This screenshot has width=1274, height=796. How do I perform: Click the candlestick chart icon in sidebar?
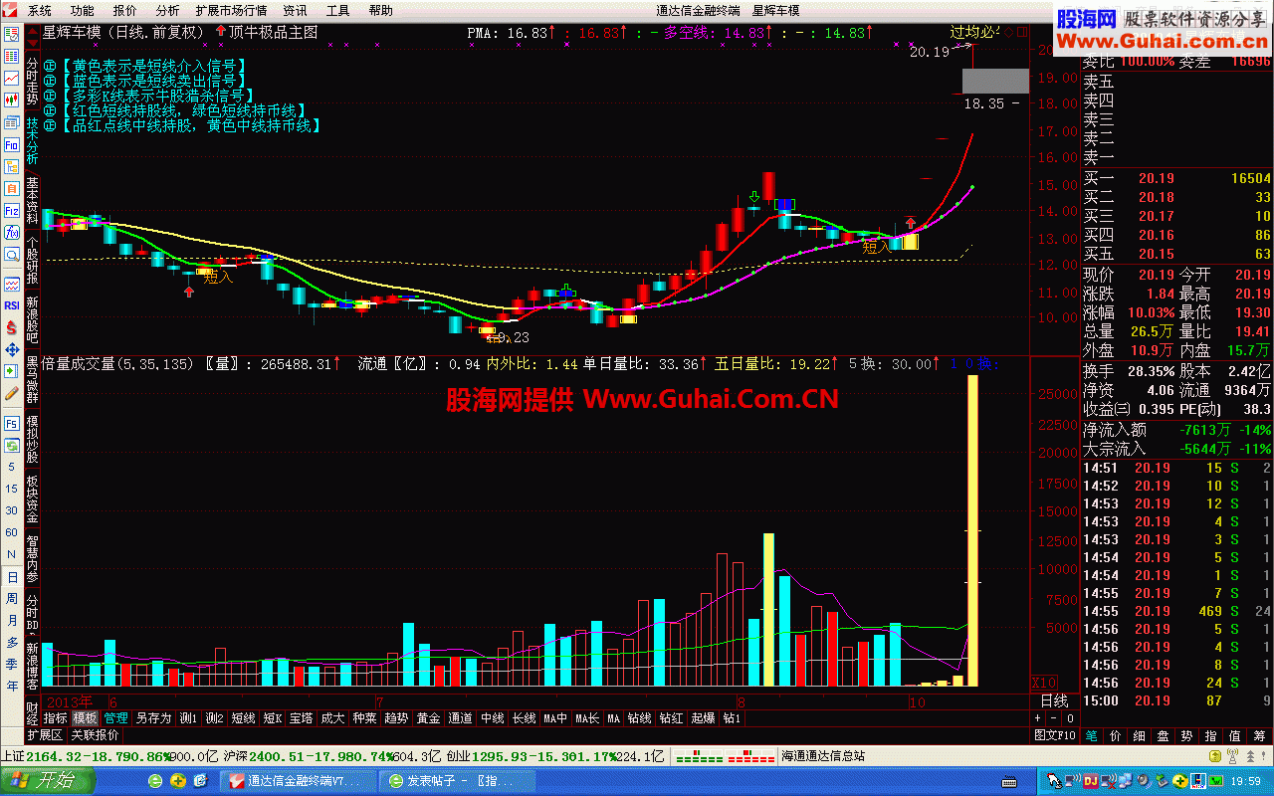pos(12,99)
